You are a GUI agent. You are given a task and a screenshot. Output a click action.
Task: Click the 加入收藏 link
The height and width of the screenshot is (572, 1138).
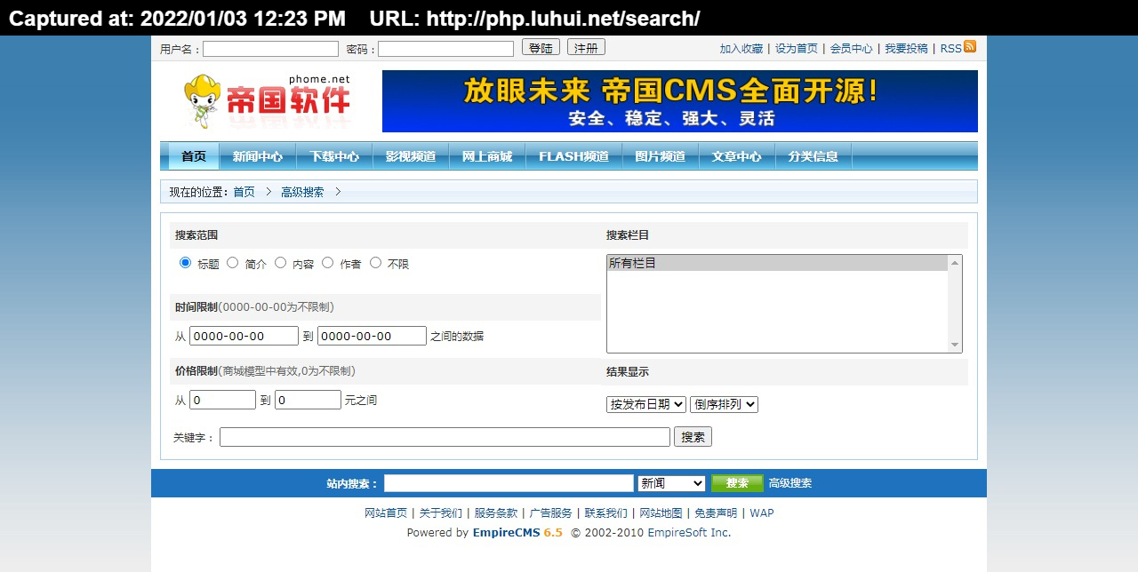coord(741,49)
